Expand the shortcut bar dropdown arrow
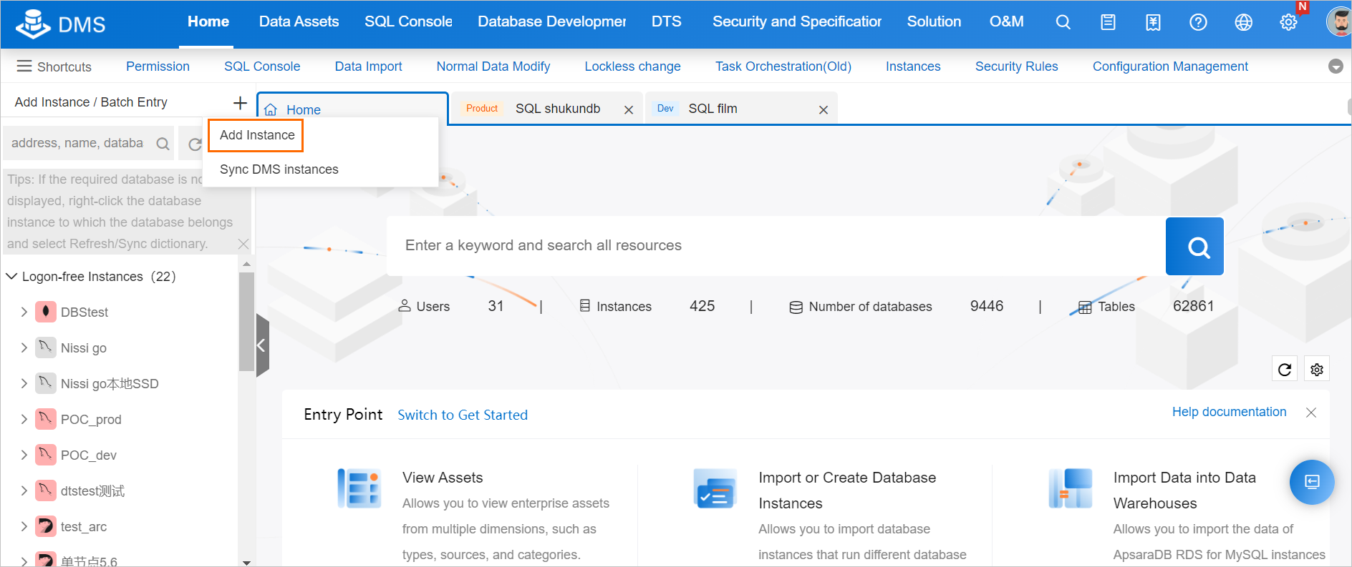Image resolution: width=1352 pixels, height=567 pixels. coord(1336,66)
